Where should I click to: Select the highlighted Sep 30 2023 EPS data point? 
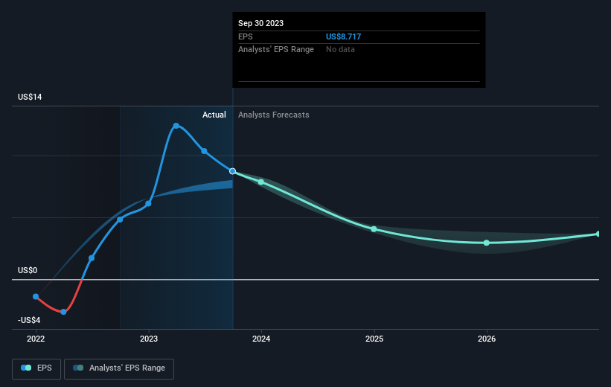click(233, 171)
